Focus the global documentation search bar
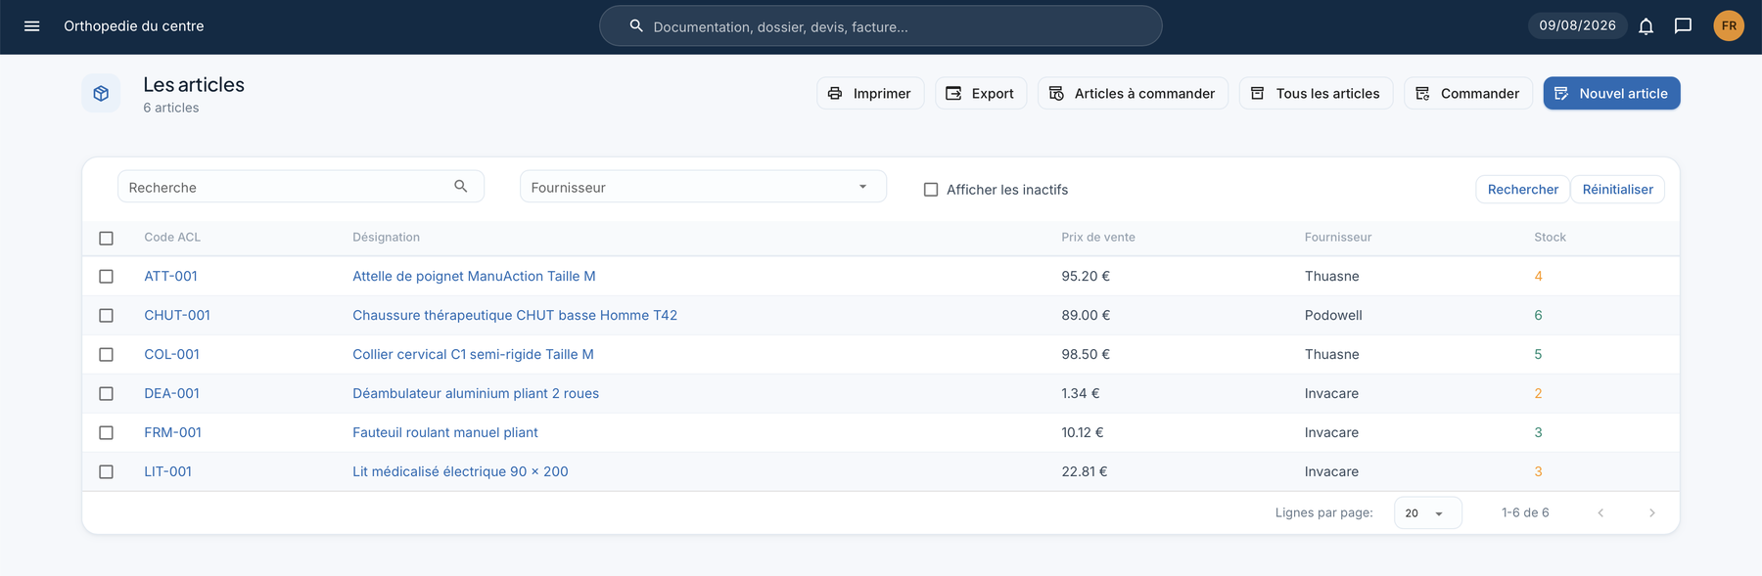The image size is (1762, 576). (x=880, y=26)
